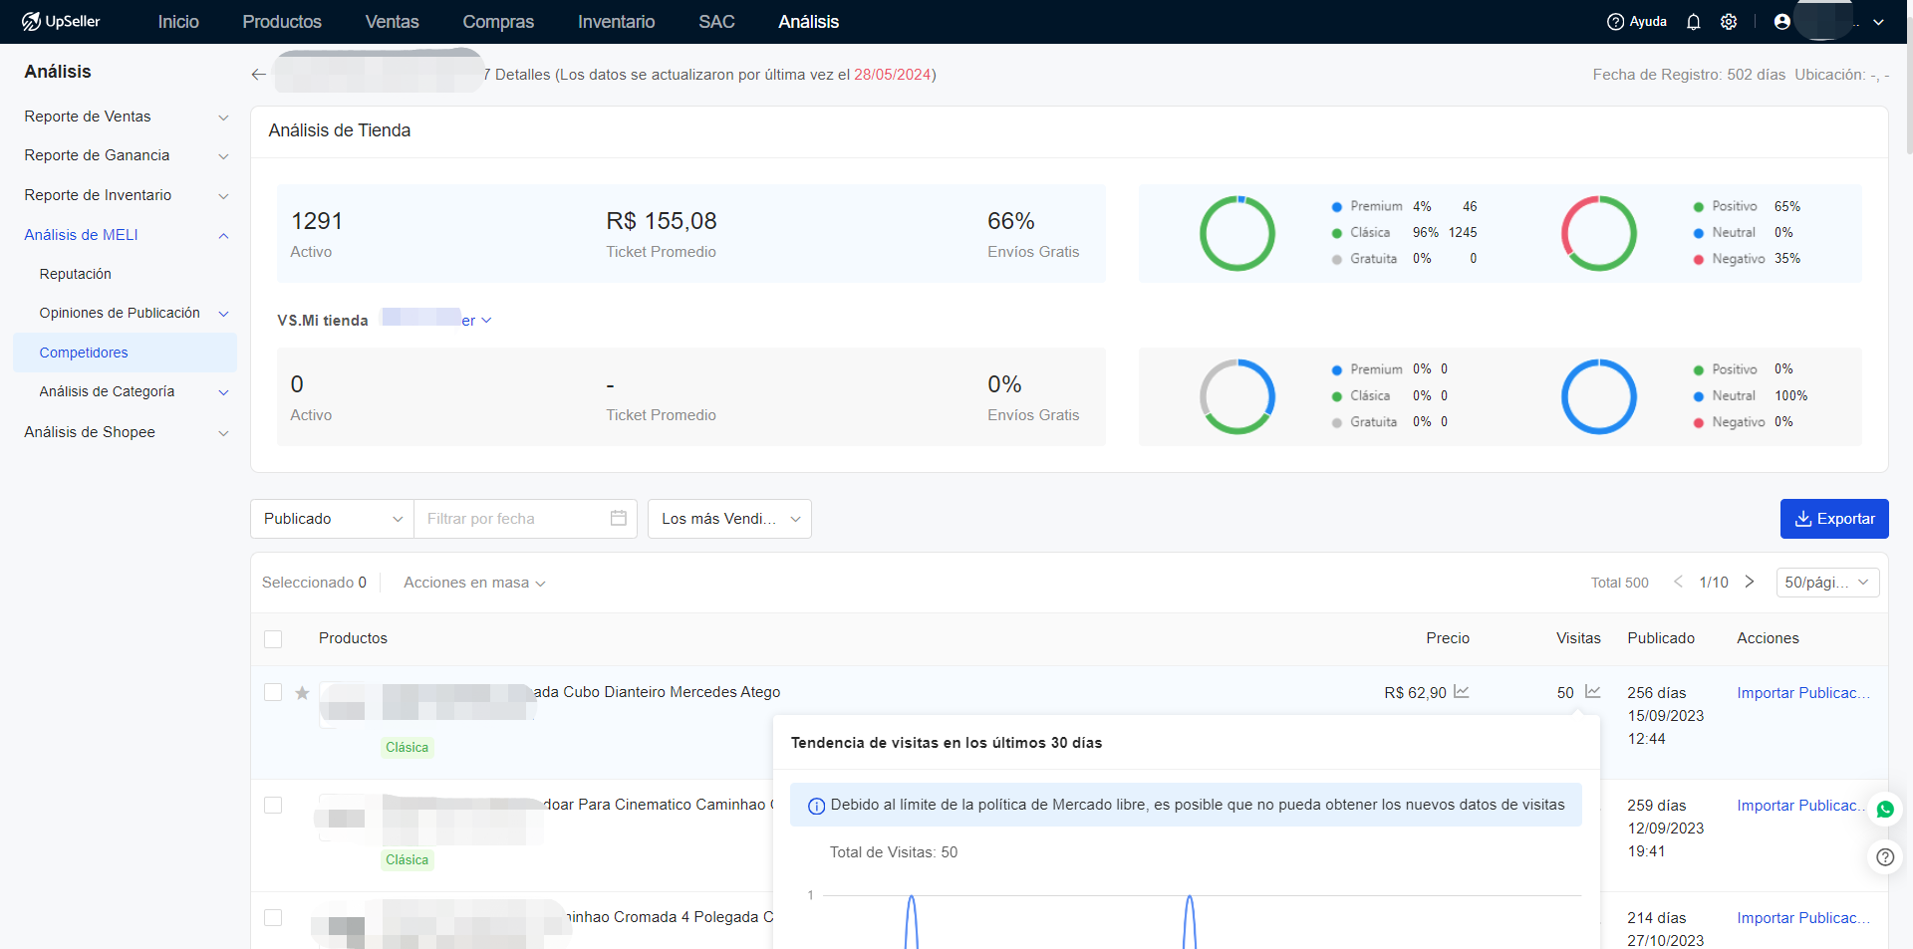Click the update date 28/05/2024
1913x949 pixels.
click(x=892, y=75)
